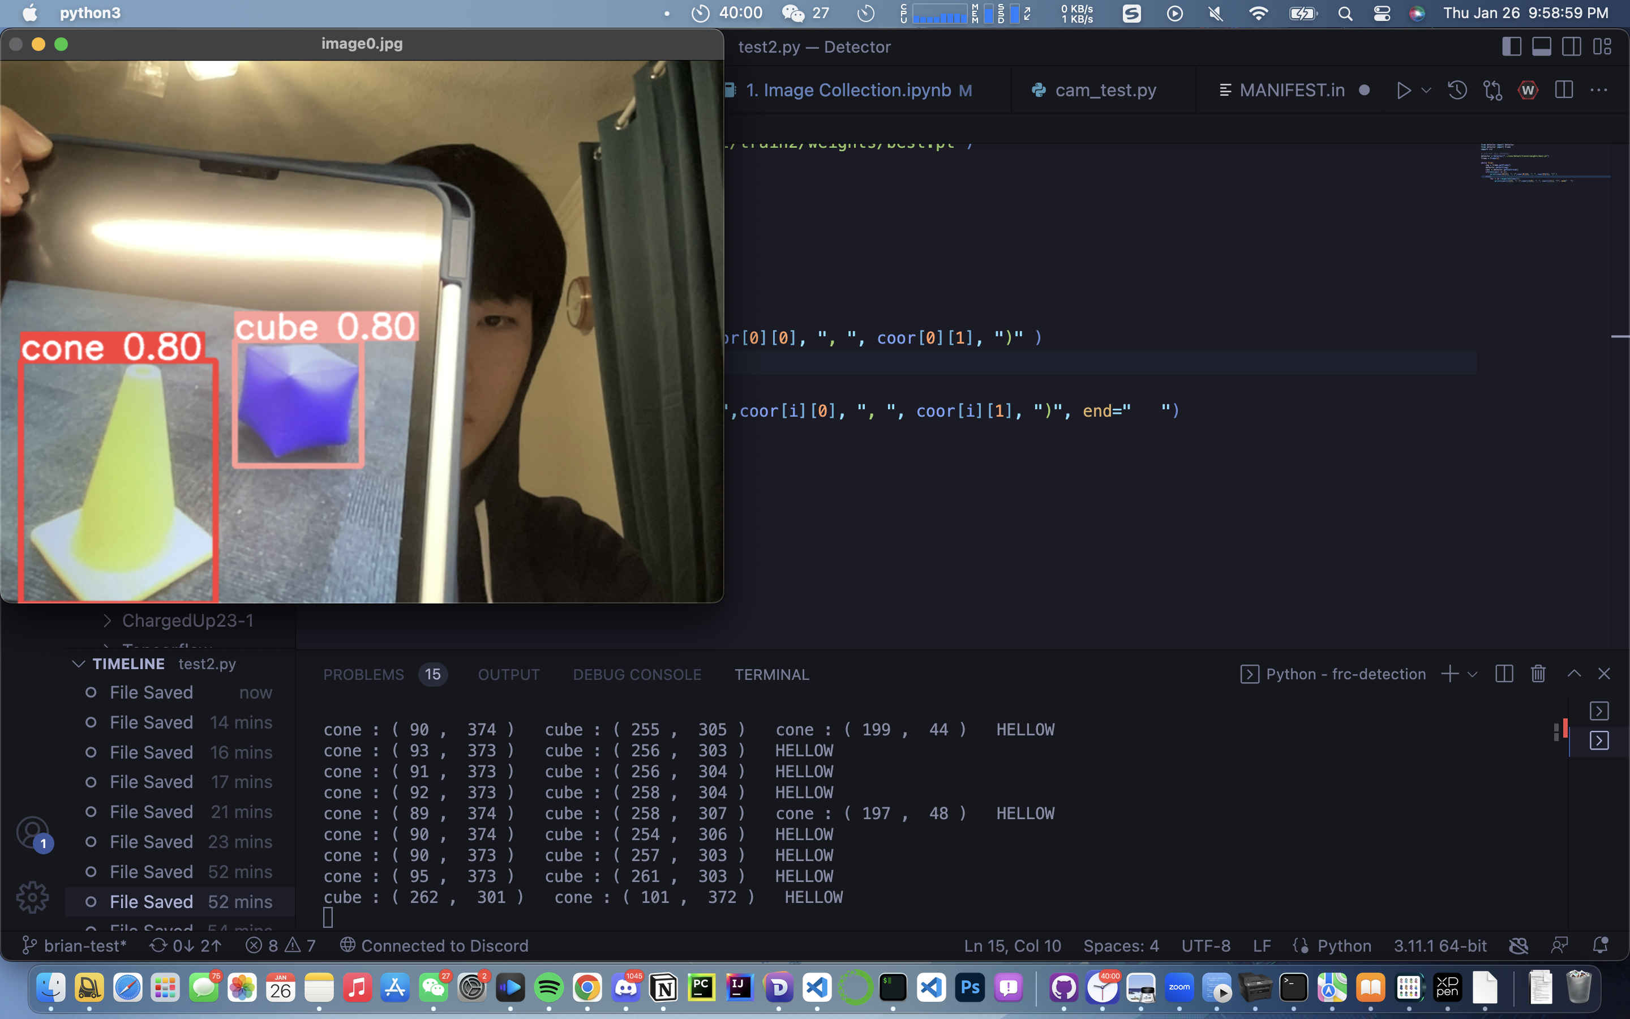The height and width of the screenshot is (1019, 1630).
Task: Open the cam_test.py editor tab
Action: pyautogui.click(x=1105, y=89)
